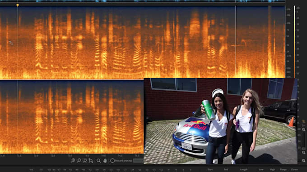Select the hand grab tool

105,160
